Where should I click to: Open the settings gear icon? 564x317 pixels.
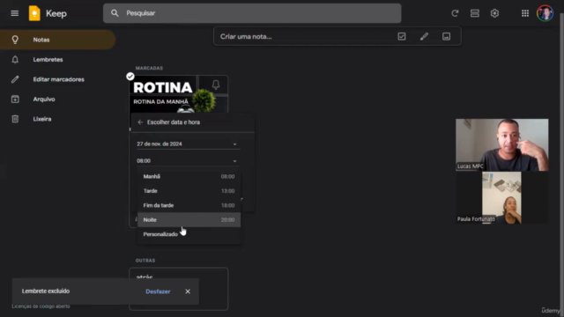click(494, 13)
